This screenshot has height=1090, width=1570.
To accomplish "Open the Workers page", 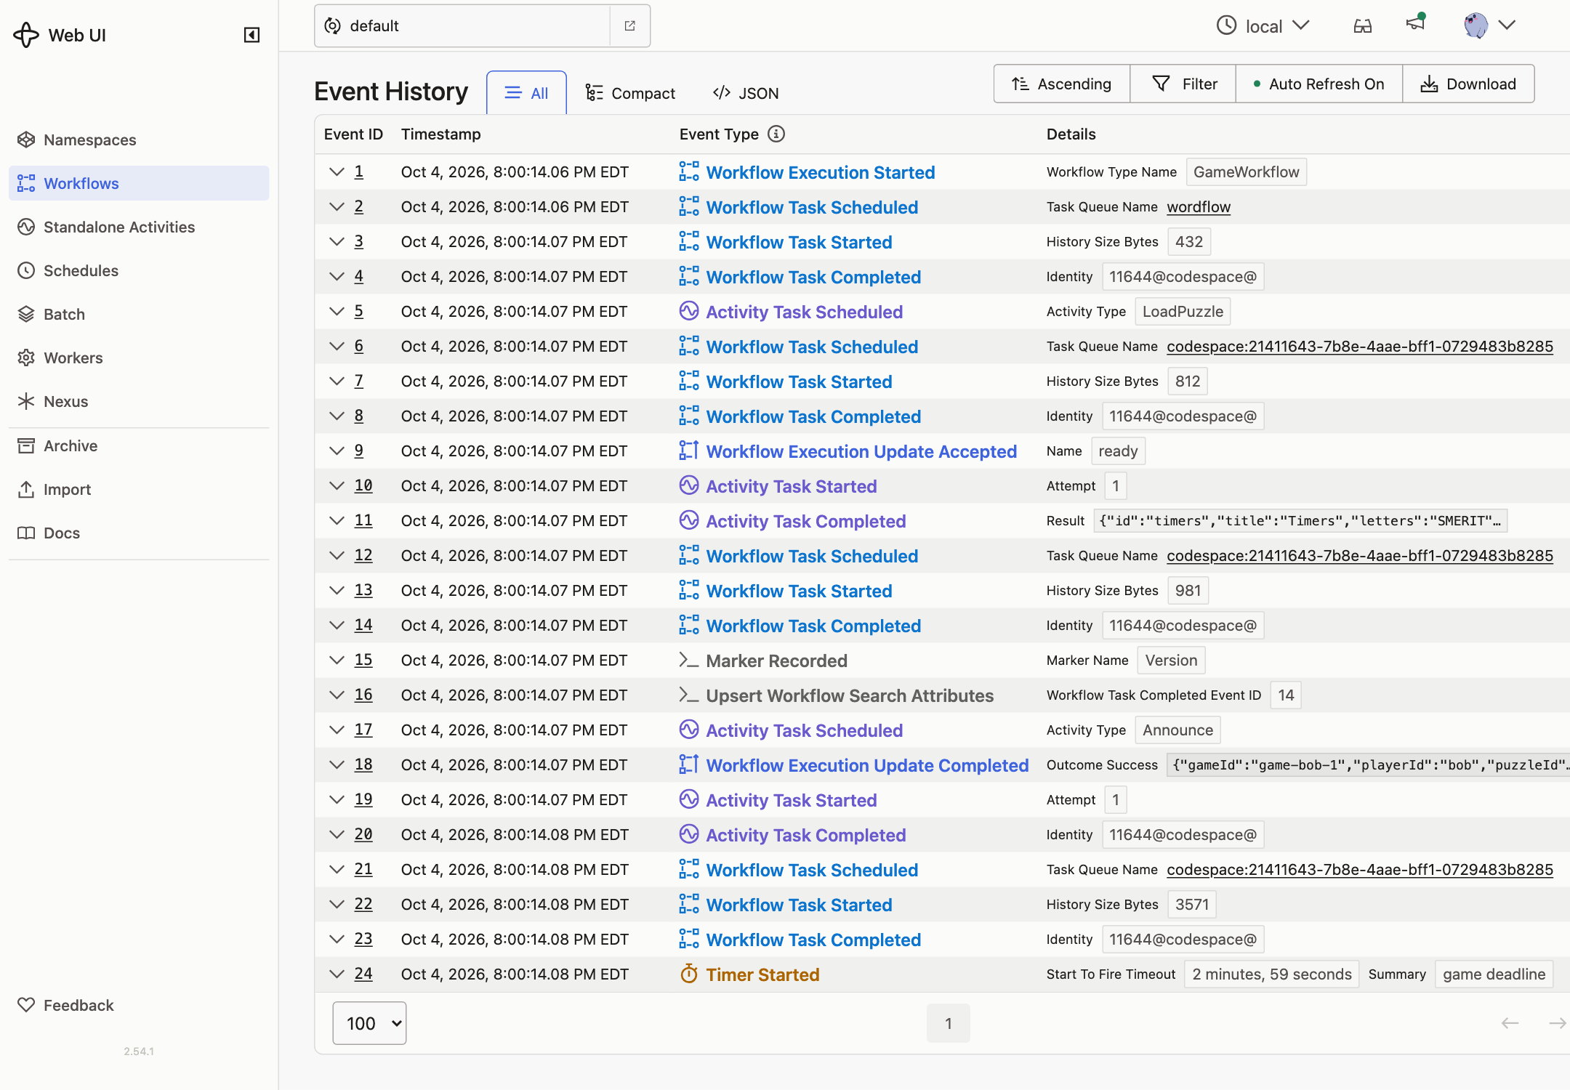I will [x=139, y=358].
